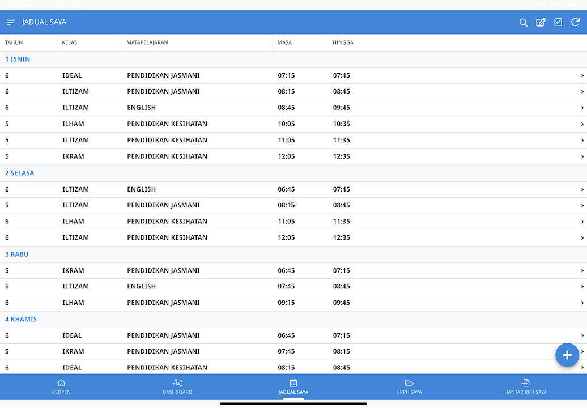Click the 4 KHAMIS day header
The width and height of the screenshot is (587, 408).
21,320
